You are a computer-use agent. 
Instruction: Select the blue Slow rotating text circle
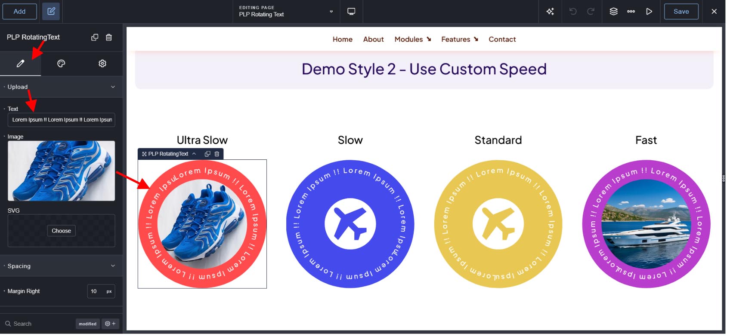(350, 224)
